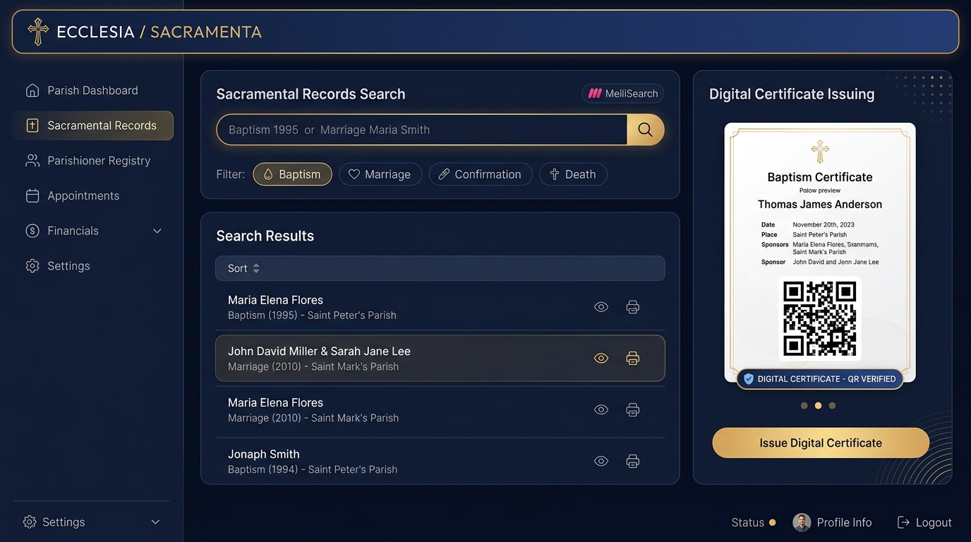Screen dimensions: 971x542
Task: Toggle view for Jonaph Smith record
Action: (x=601, y=462)
